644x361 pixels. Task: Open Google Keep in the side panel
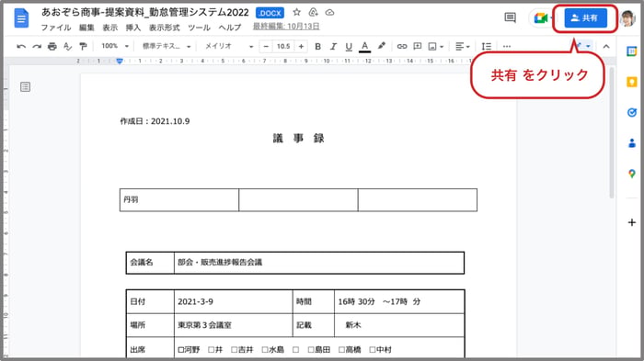[632, 82]
